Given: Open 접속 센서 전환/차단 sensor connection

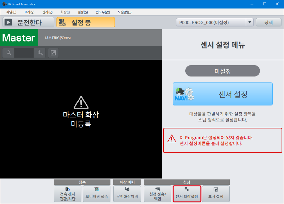Looking at the screenshot, I should pos(68,194).
